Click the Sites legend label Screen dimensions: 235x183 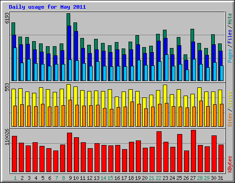[x=229, y=120]
